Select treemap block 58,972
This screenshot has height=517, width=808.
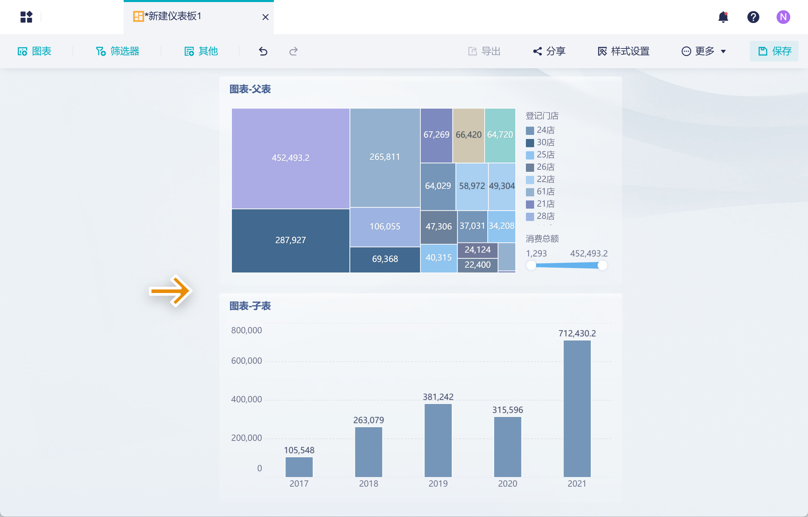pos(472,187)
